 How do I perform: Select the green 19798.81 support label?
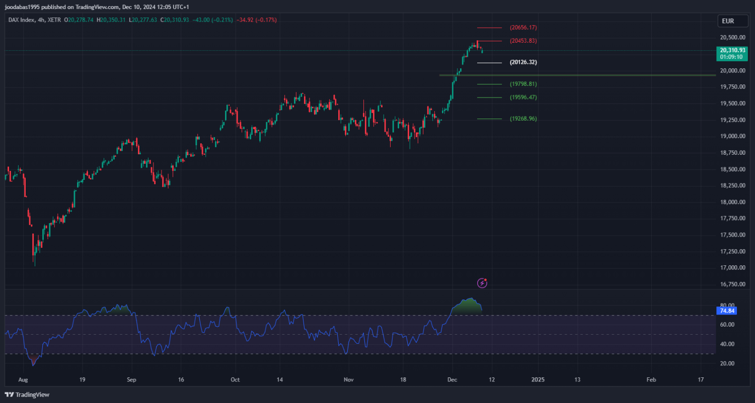point(523,84)
